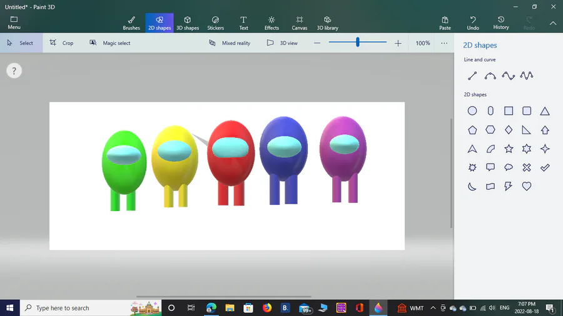
Task: Click the Paste button
Action: pyautogui.click(x=445, y=23)
